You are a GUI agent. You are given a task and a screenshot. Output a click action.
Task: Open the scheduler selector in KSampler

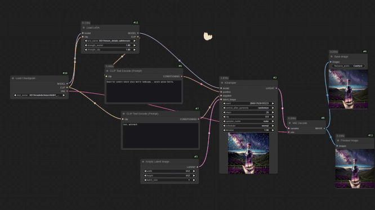click(248, 126)
